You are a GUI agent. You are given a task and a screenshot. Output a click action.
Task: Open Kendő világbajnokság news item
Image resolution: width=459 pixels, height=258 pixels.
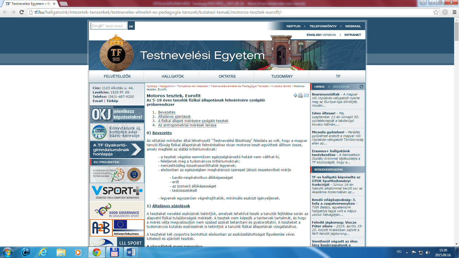pos(334,202)
